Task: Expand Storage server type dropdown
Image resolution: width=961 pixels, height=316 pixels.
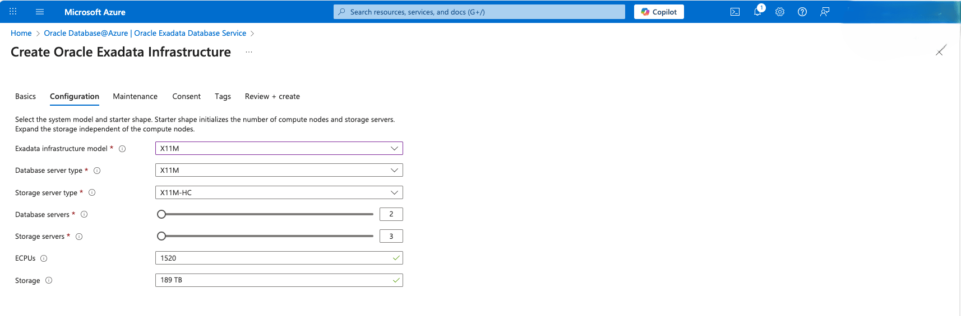Action: tap(279, 192)
